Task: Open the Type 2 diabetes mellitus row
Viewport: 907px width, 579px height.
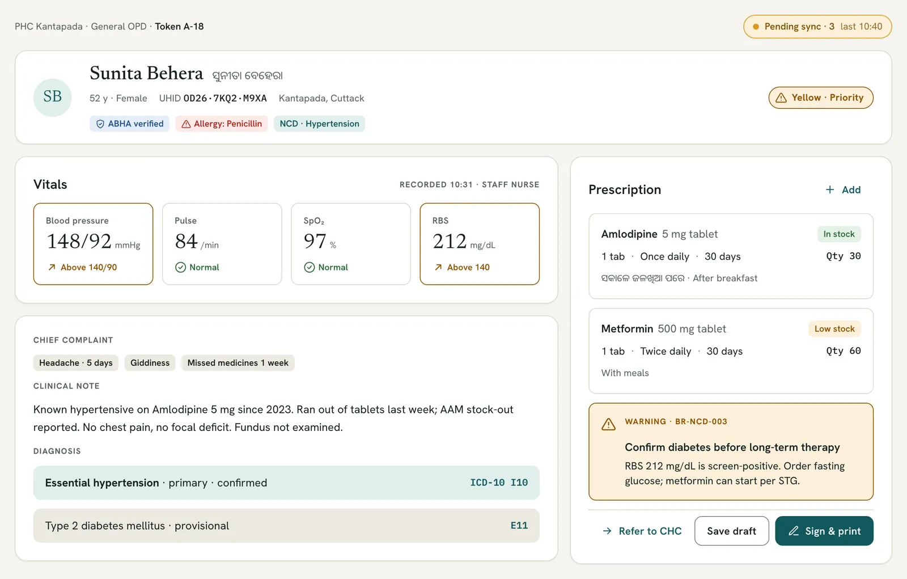Action: 286,526
